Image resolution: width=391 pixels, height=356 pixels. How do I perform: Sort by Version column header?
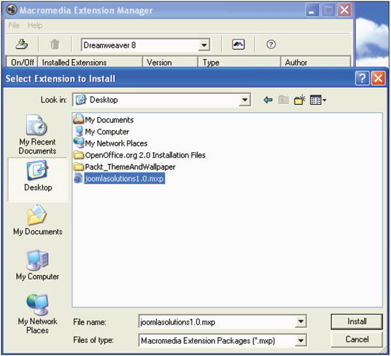pyautogui.click(x=170, y=62)
